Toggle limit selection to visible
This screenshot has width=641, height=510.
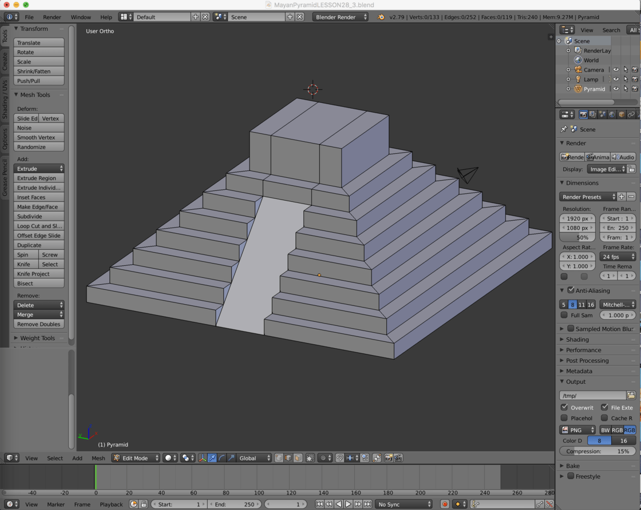click(x=310, y=458)
